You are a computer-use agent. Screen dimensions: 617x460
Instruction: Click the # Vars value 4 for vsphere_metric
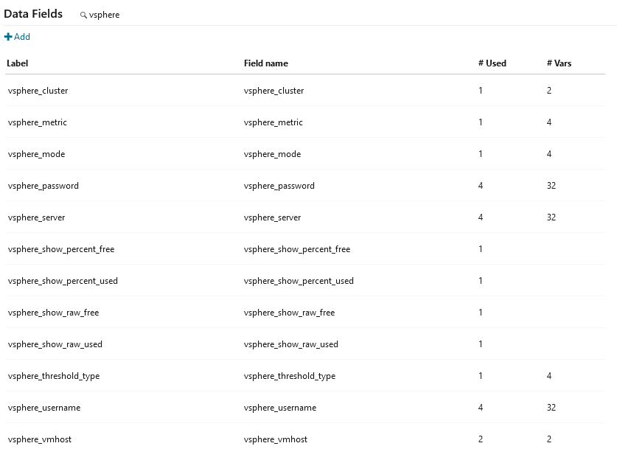click(x=549, y=122)
